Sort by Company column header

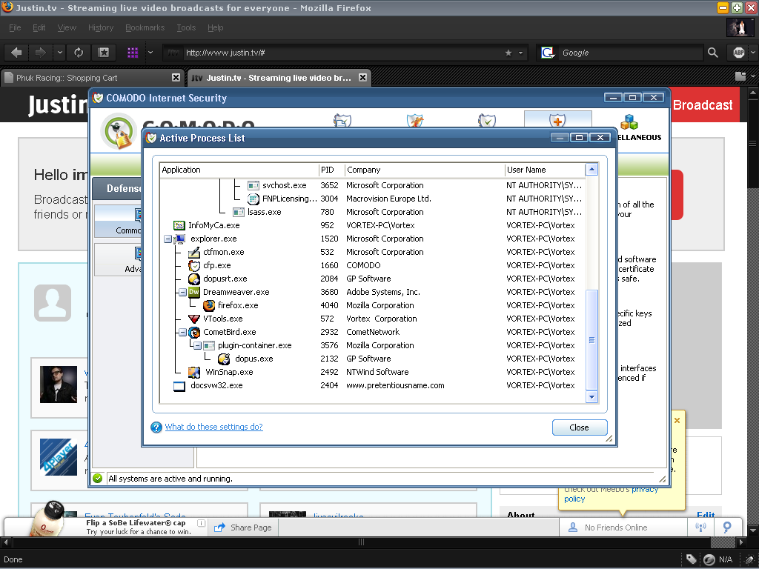click(425, 170)
